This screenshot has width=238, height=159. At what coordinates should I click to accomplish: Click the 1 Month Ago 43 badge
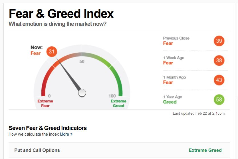219,80
